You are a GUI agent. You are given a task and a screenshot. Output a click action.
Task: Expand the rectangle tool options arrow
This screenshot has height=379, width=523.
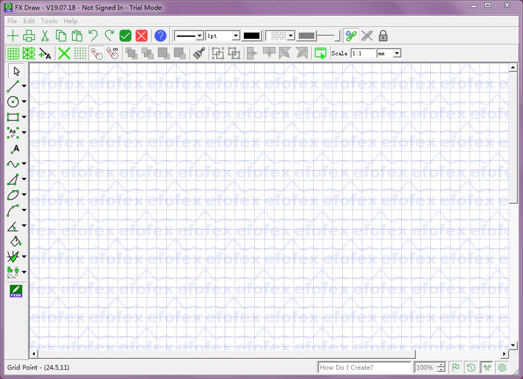click(24, 117)
